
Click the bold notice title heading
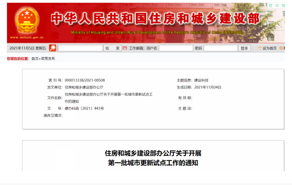153,158
